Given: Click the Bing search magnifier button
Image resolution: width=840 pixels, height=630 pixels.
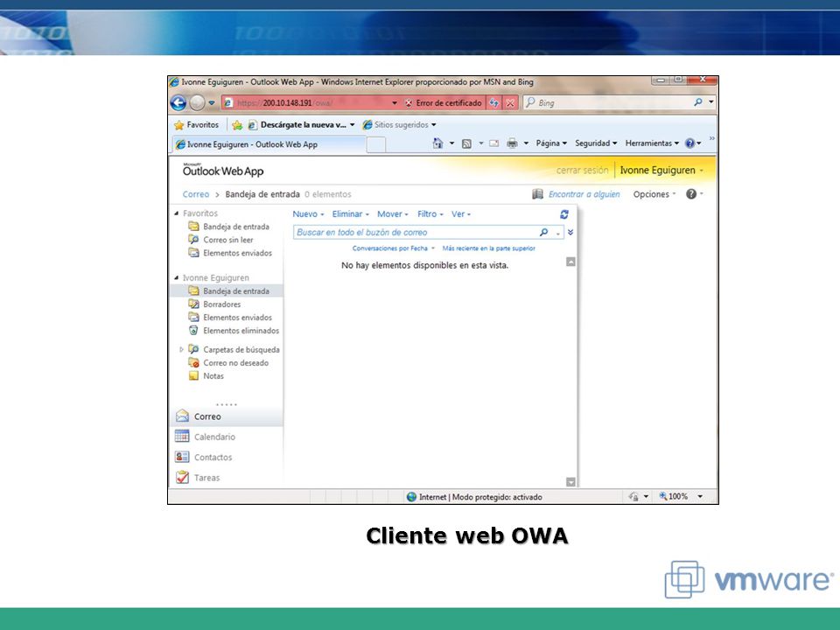Looking at the screenshot, I should pyautogui.click(x=698, y=101).
